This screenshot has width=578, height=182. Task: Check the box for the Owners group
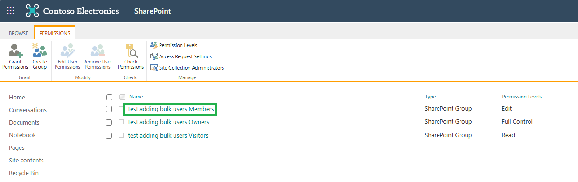coord(109,122)
